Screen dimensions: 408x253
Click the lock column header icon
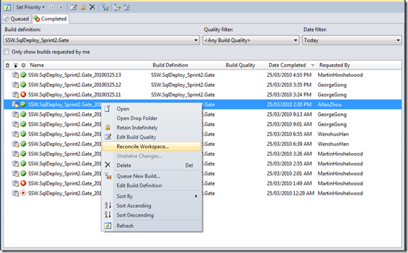7,66
